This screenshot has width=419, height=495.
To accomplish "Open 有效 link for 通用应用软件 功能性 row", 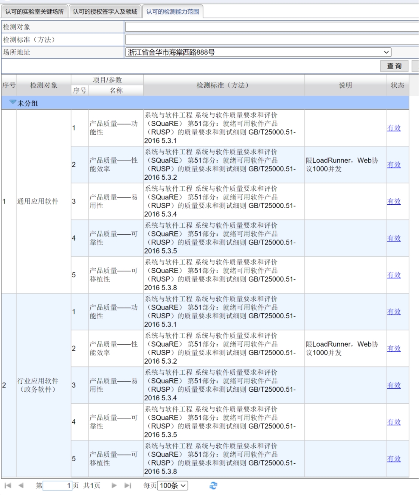I will pyautogui.click(x=394, y=128).
